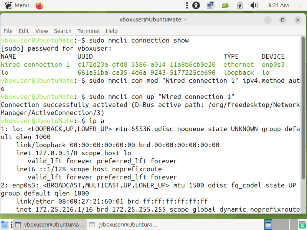Click the "inet 127.0.0.1/8" text
Screen dimensions: 307x230
(x=47, y=153)
